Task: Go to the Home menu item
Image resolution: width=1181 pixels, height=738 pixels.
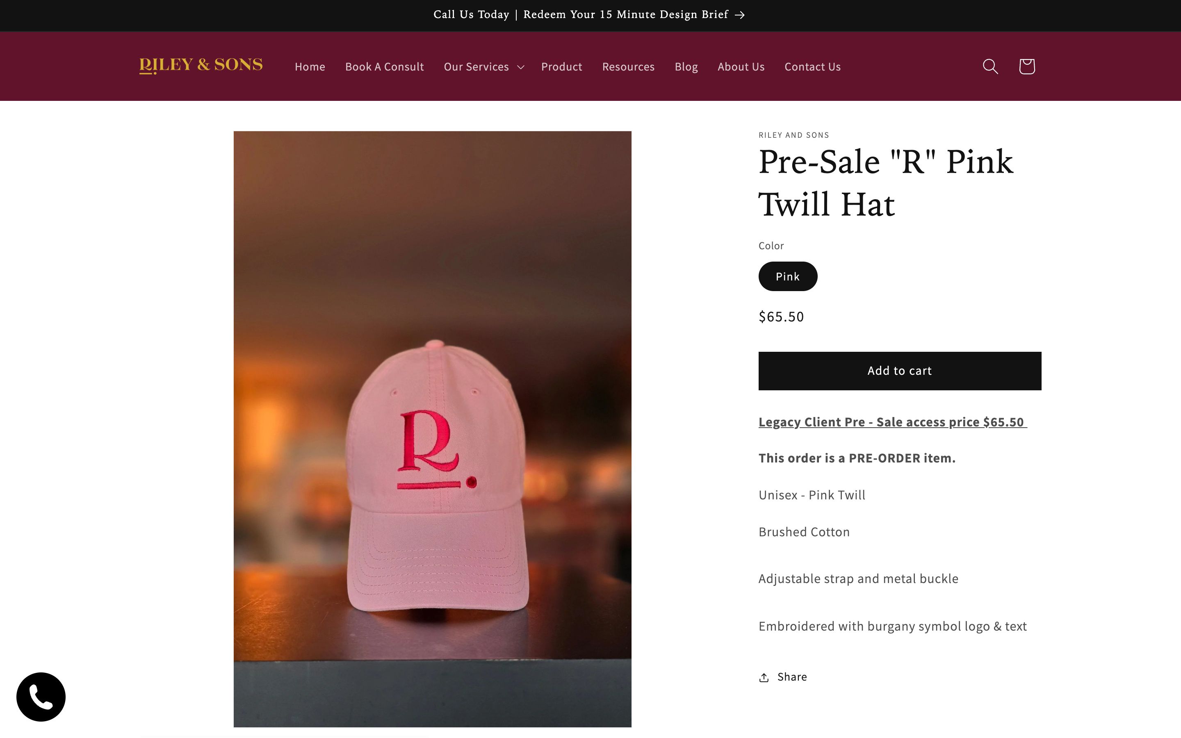Action: click(310, 67)
